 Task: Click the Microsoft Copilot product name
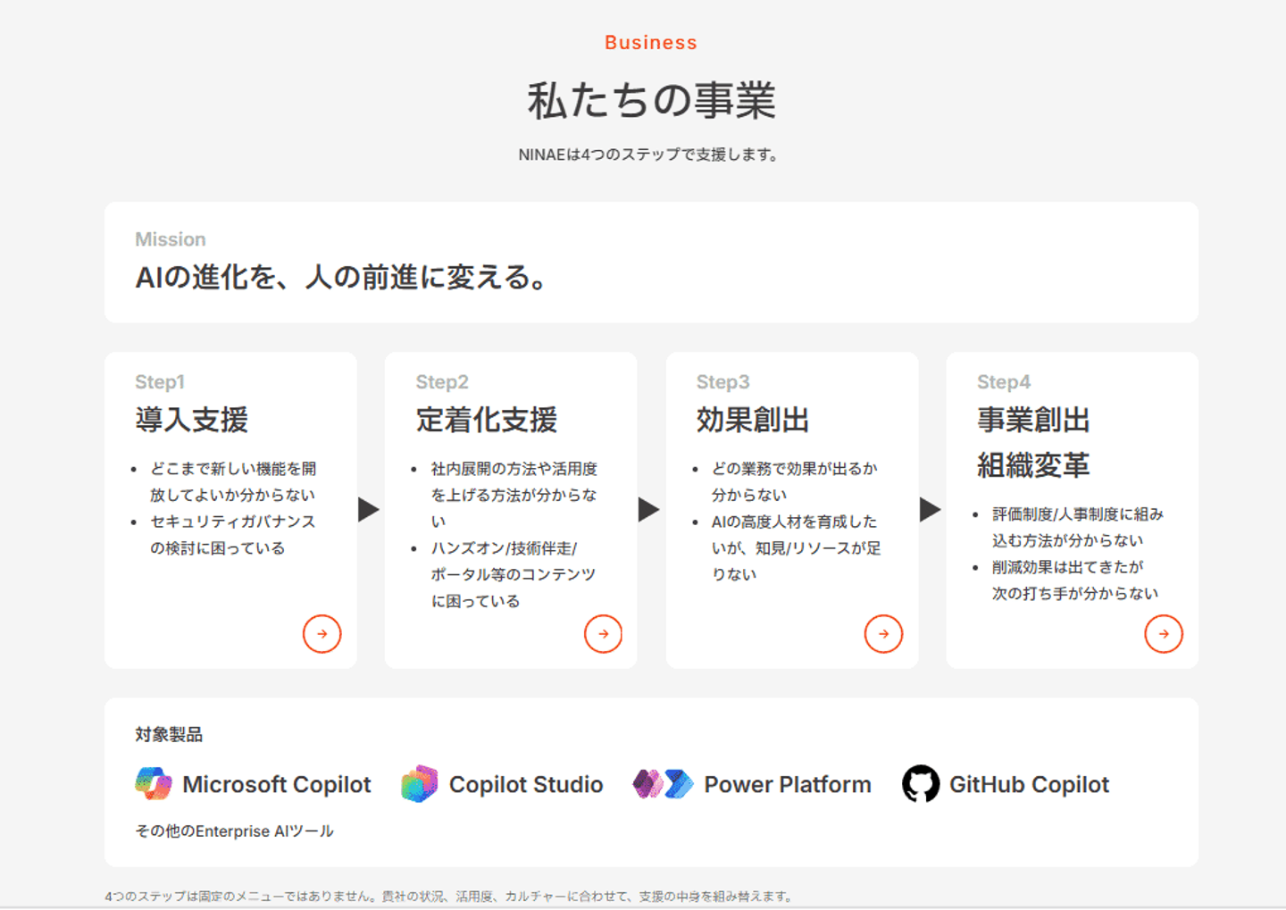276,784
